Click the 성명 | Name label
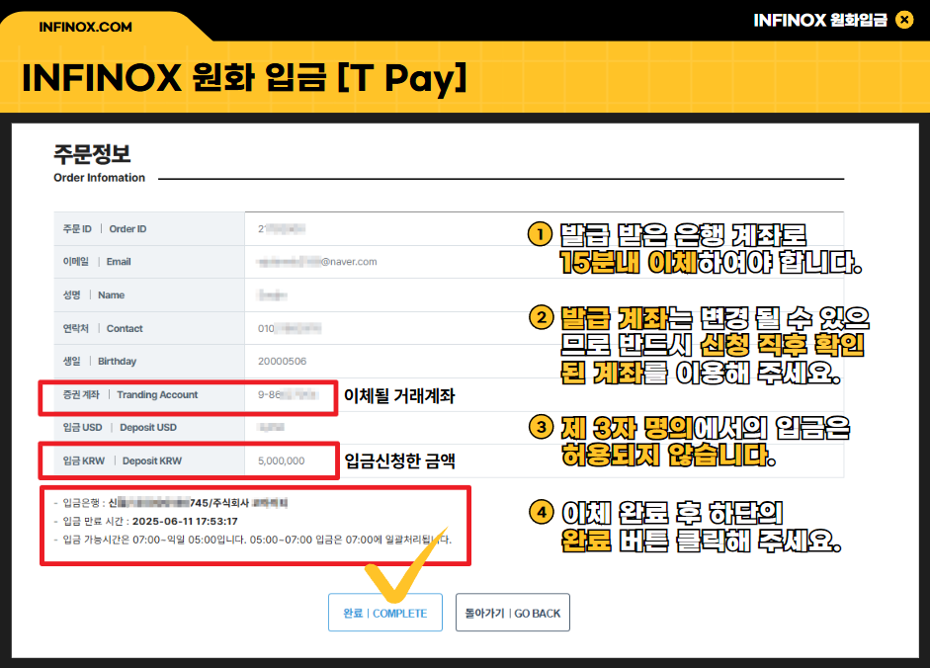Screen dimensions: 930x668 click(x=94, y=294)
